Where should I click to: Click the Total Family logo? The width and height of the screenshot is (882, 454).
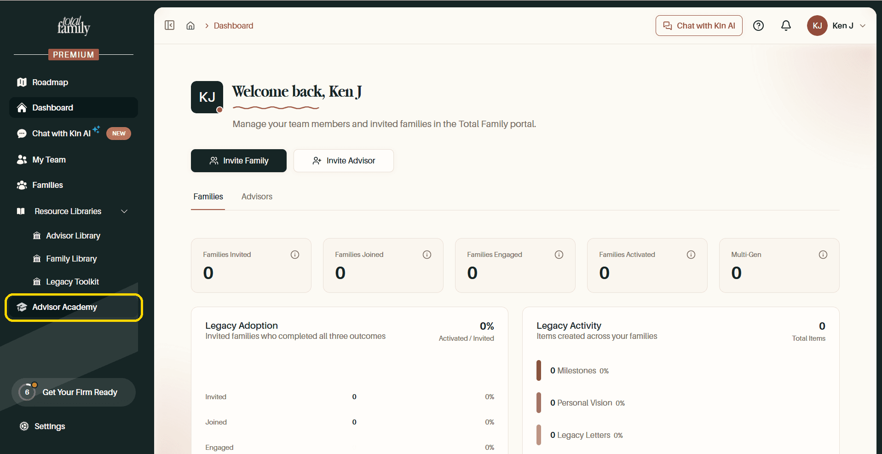(x=74, y=26)
